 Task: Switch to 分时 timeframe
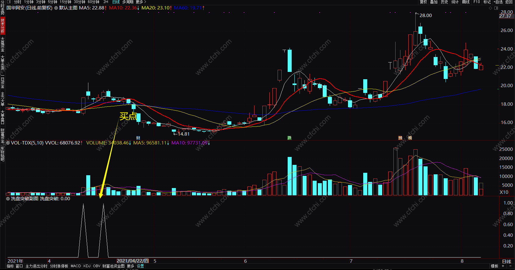point(18,2)
